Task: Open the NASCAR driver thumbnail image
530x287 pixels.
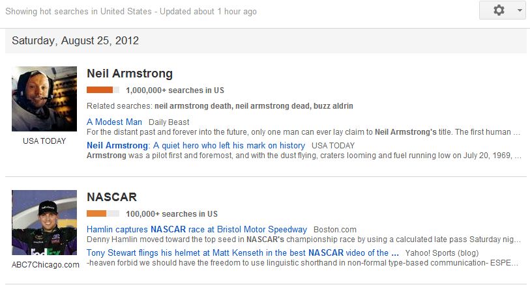Action: point(44,223)
